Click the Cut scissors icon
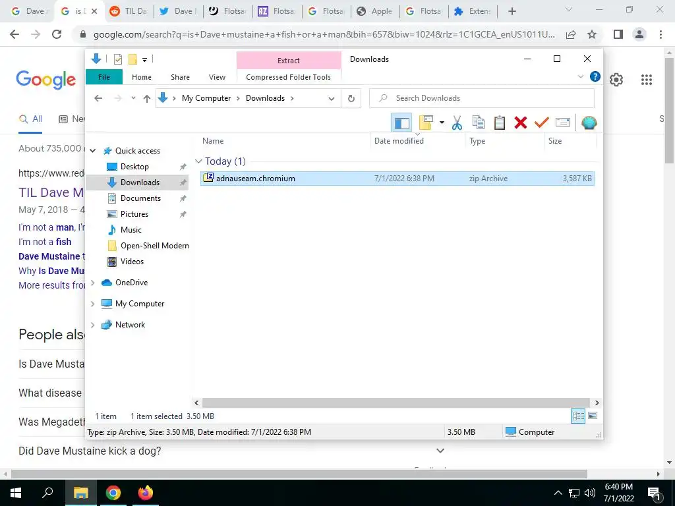The height and width of the screenshot is (506, 675). [x=457, y=123]
